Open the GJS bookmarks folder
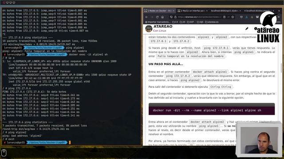 coord(200,22)
